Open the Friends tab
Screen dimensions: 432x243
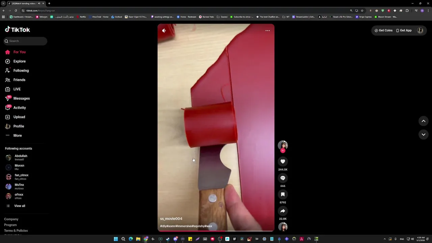pyautogui.click(x=15, y=80)
